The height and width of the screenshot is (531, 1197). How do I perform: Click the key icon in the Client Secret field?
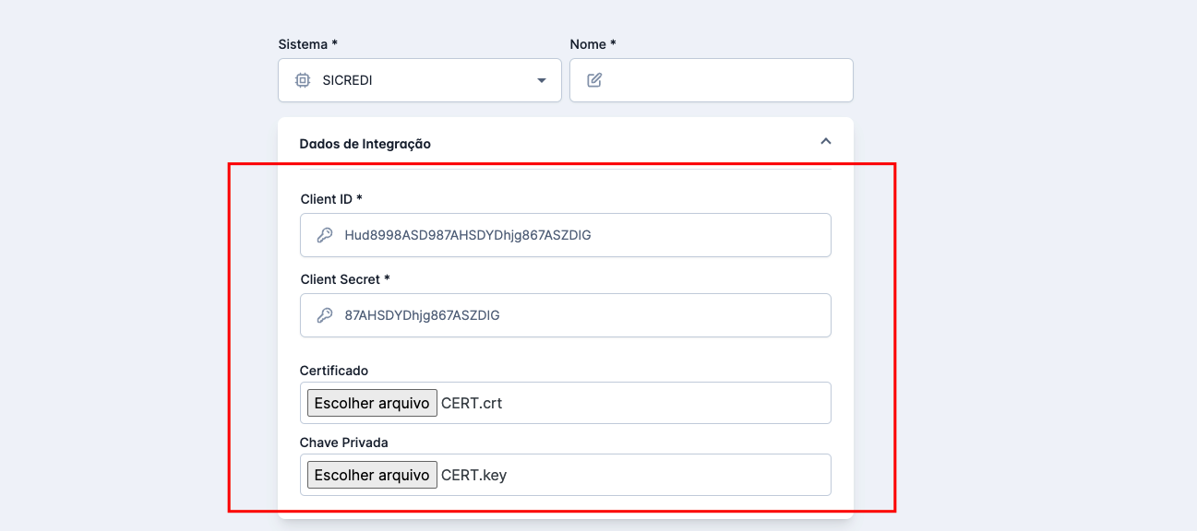pyautogui.click(x=324, y=315)
